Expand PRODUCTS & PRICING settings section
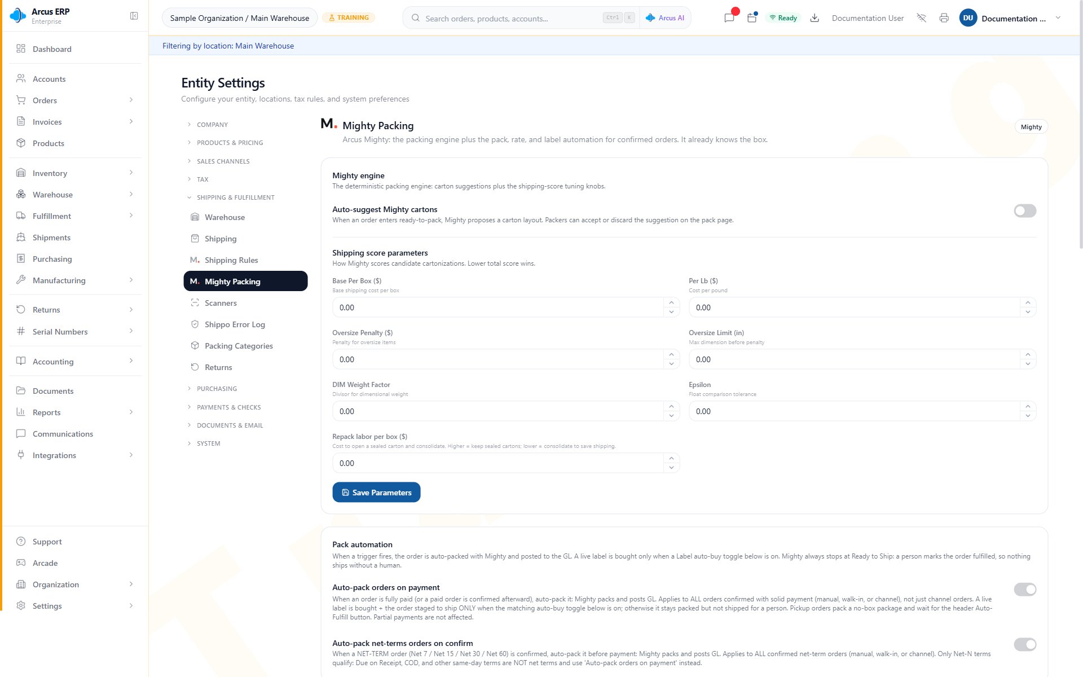This screenshot has height=677, width=1083. coord(245,143)
